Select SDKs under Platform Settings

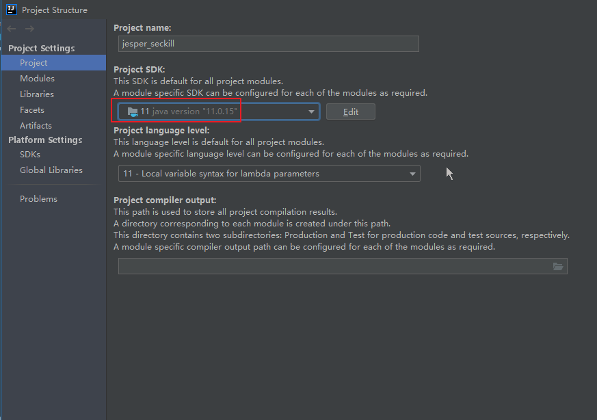coord(30,155)
